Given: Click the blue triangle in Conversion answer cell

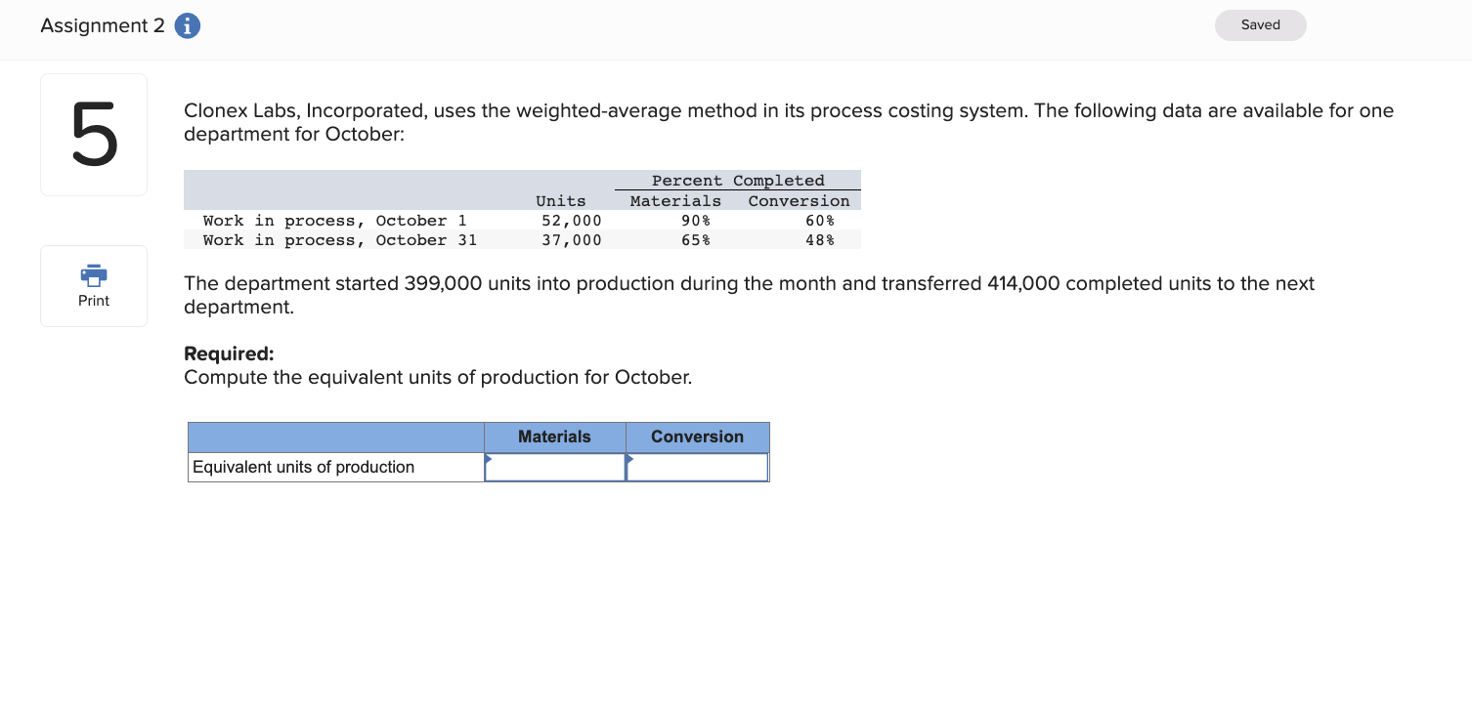Looking at the screenshot, I should coord(630,459).
